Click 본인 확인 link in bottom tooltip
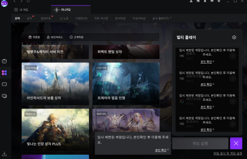This screenshot has height=159, width=247. 162,150
